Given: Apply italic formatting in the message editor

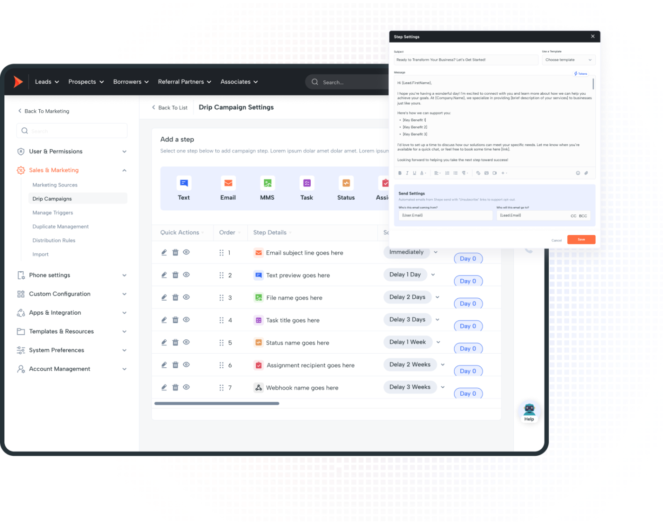Looking at the screenshot, I should coord(407,173).
